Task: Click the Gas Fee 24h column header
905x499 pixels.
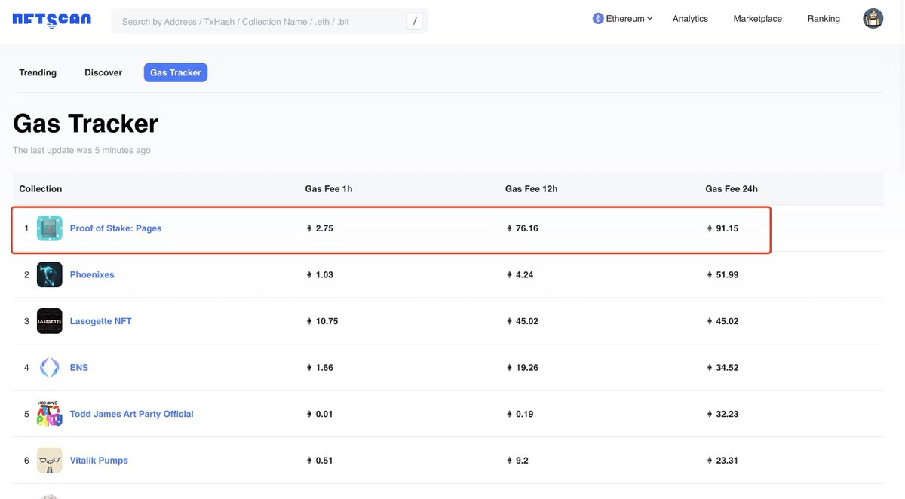Action: tap(732, 189)
